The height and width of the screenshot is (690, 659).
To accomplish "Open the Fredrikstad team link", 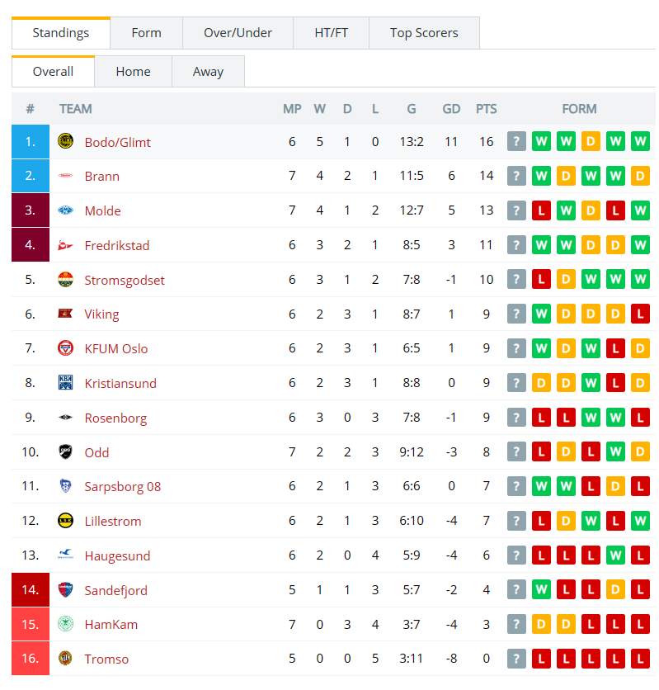I will point(117,245).
